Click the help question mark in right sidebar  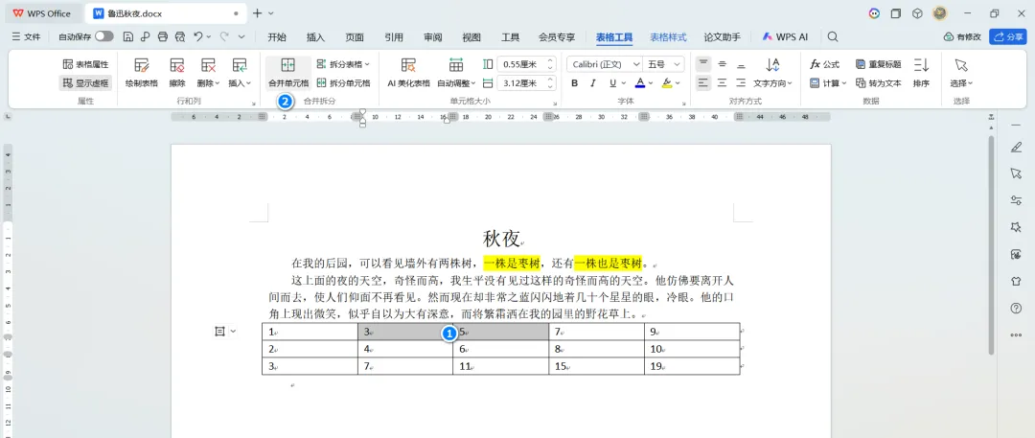pyautogui.click(x=1016, y=308)
